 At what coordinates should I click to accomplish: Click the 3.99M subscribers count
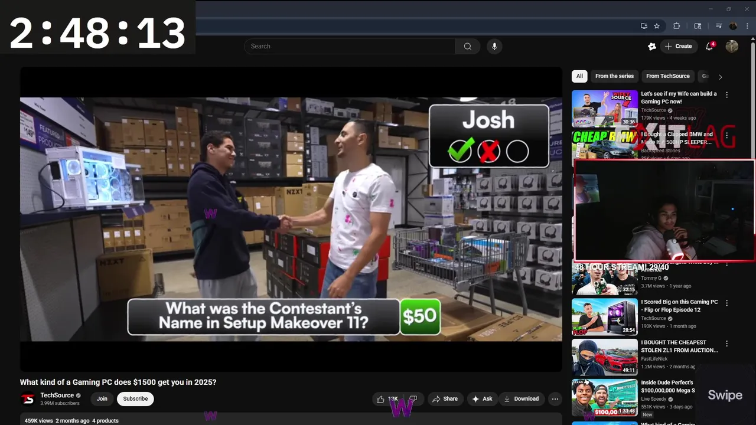click(x=60, y=404)
